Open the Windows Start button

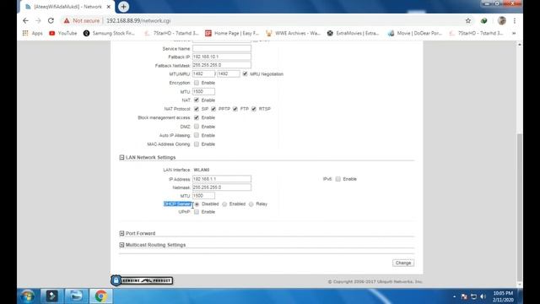click(x=28, y=296)
